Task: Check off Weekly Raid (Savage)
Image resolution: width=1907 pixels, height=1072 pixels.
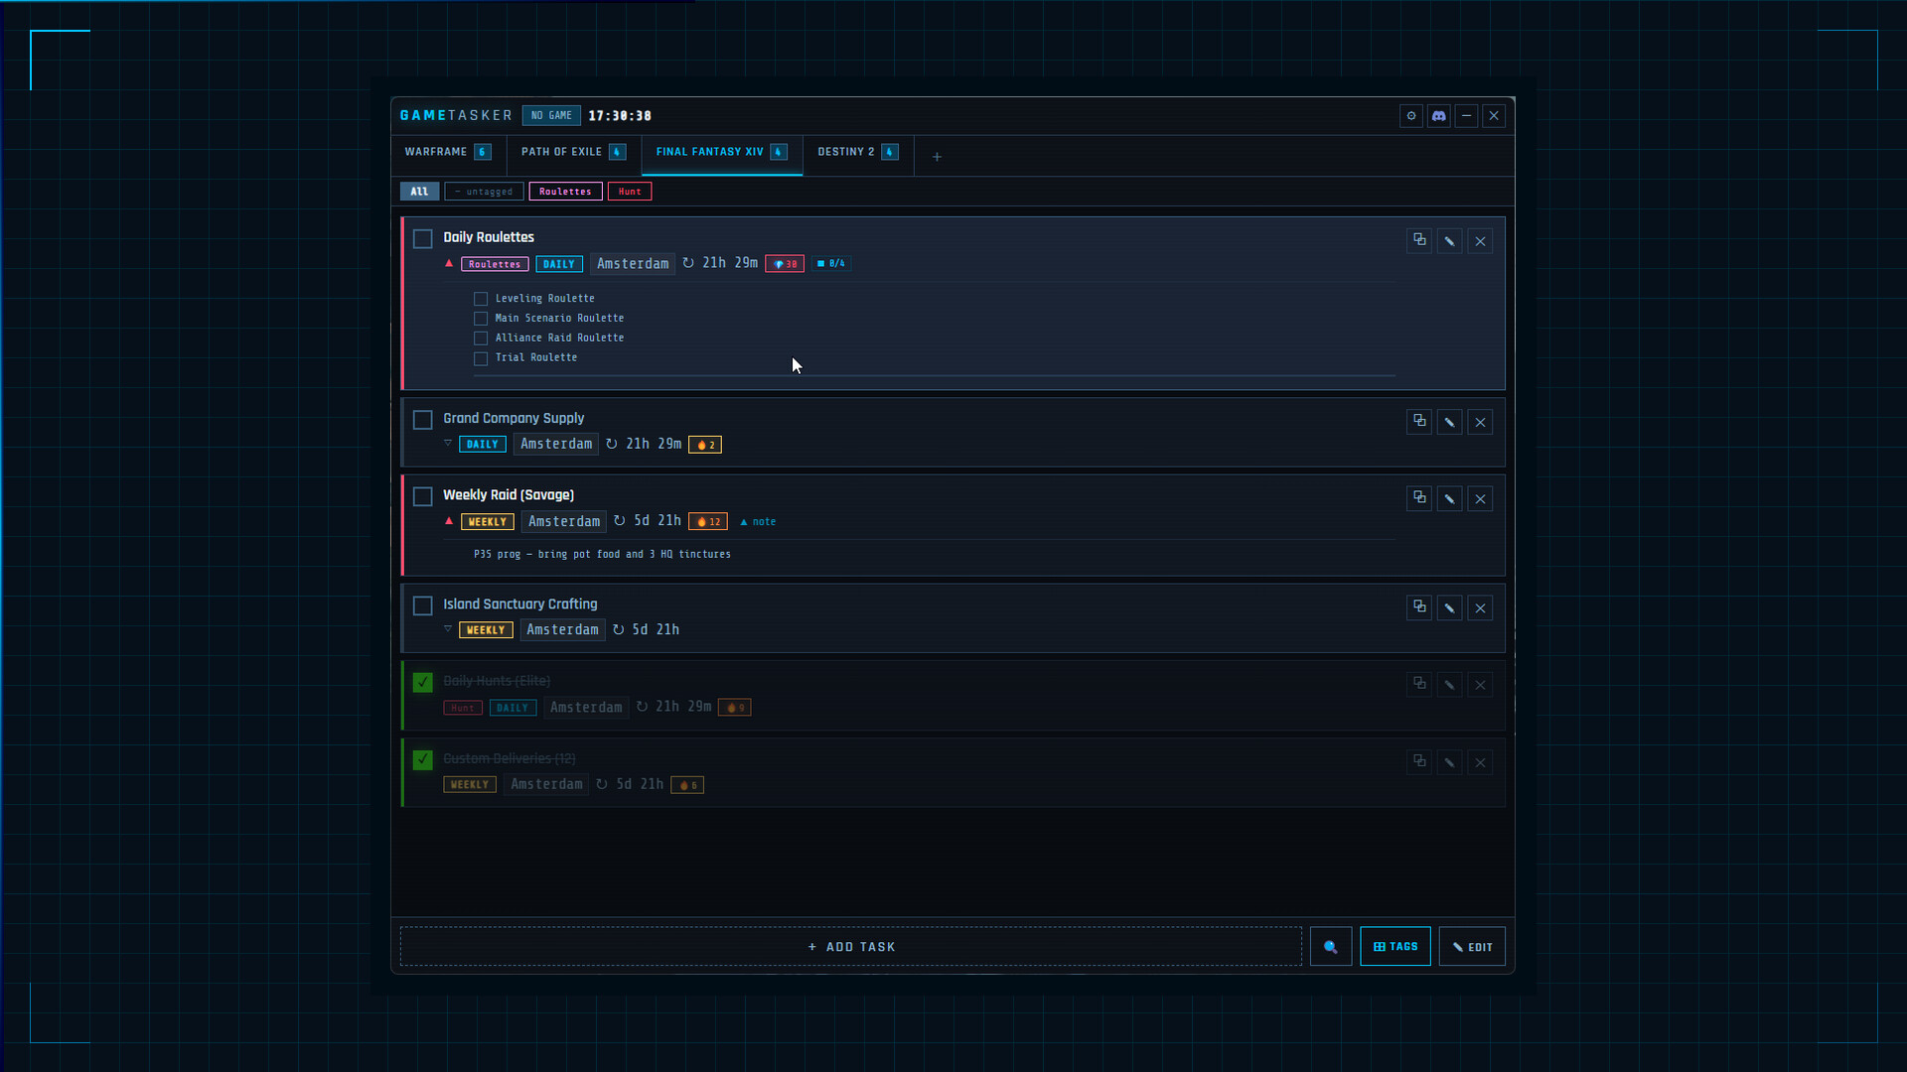Action: (423, 496)
